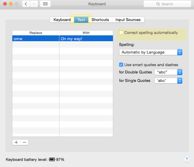Viewport: 194px width, 167px height.
Task: Open the Spelling language dropdown
Action: click(x=151, y=52)
